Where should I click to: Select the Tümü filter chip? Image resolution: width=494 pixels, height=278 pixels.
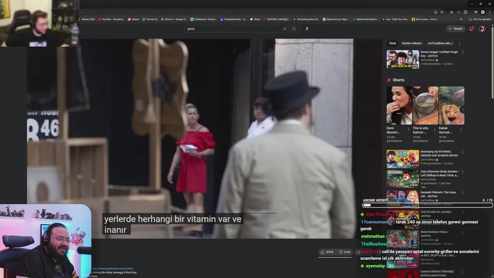click(x=392, y=43)
